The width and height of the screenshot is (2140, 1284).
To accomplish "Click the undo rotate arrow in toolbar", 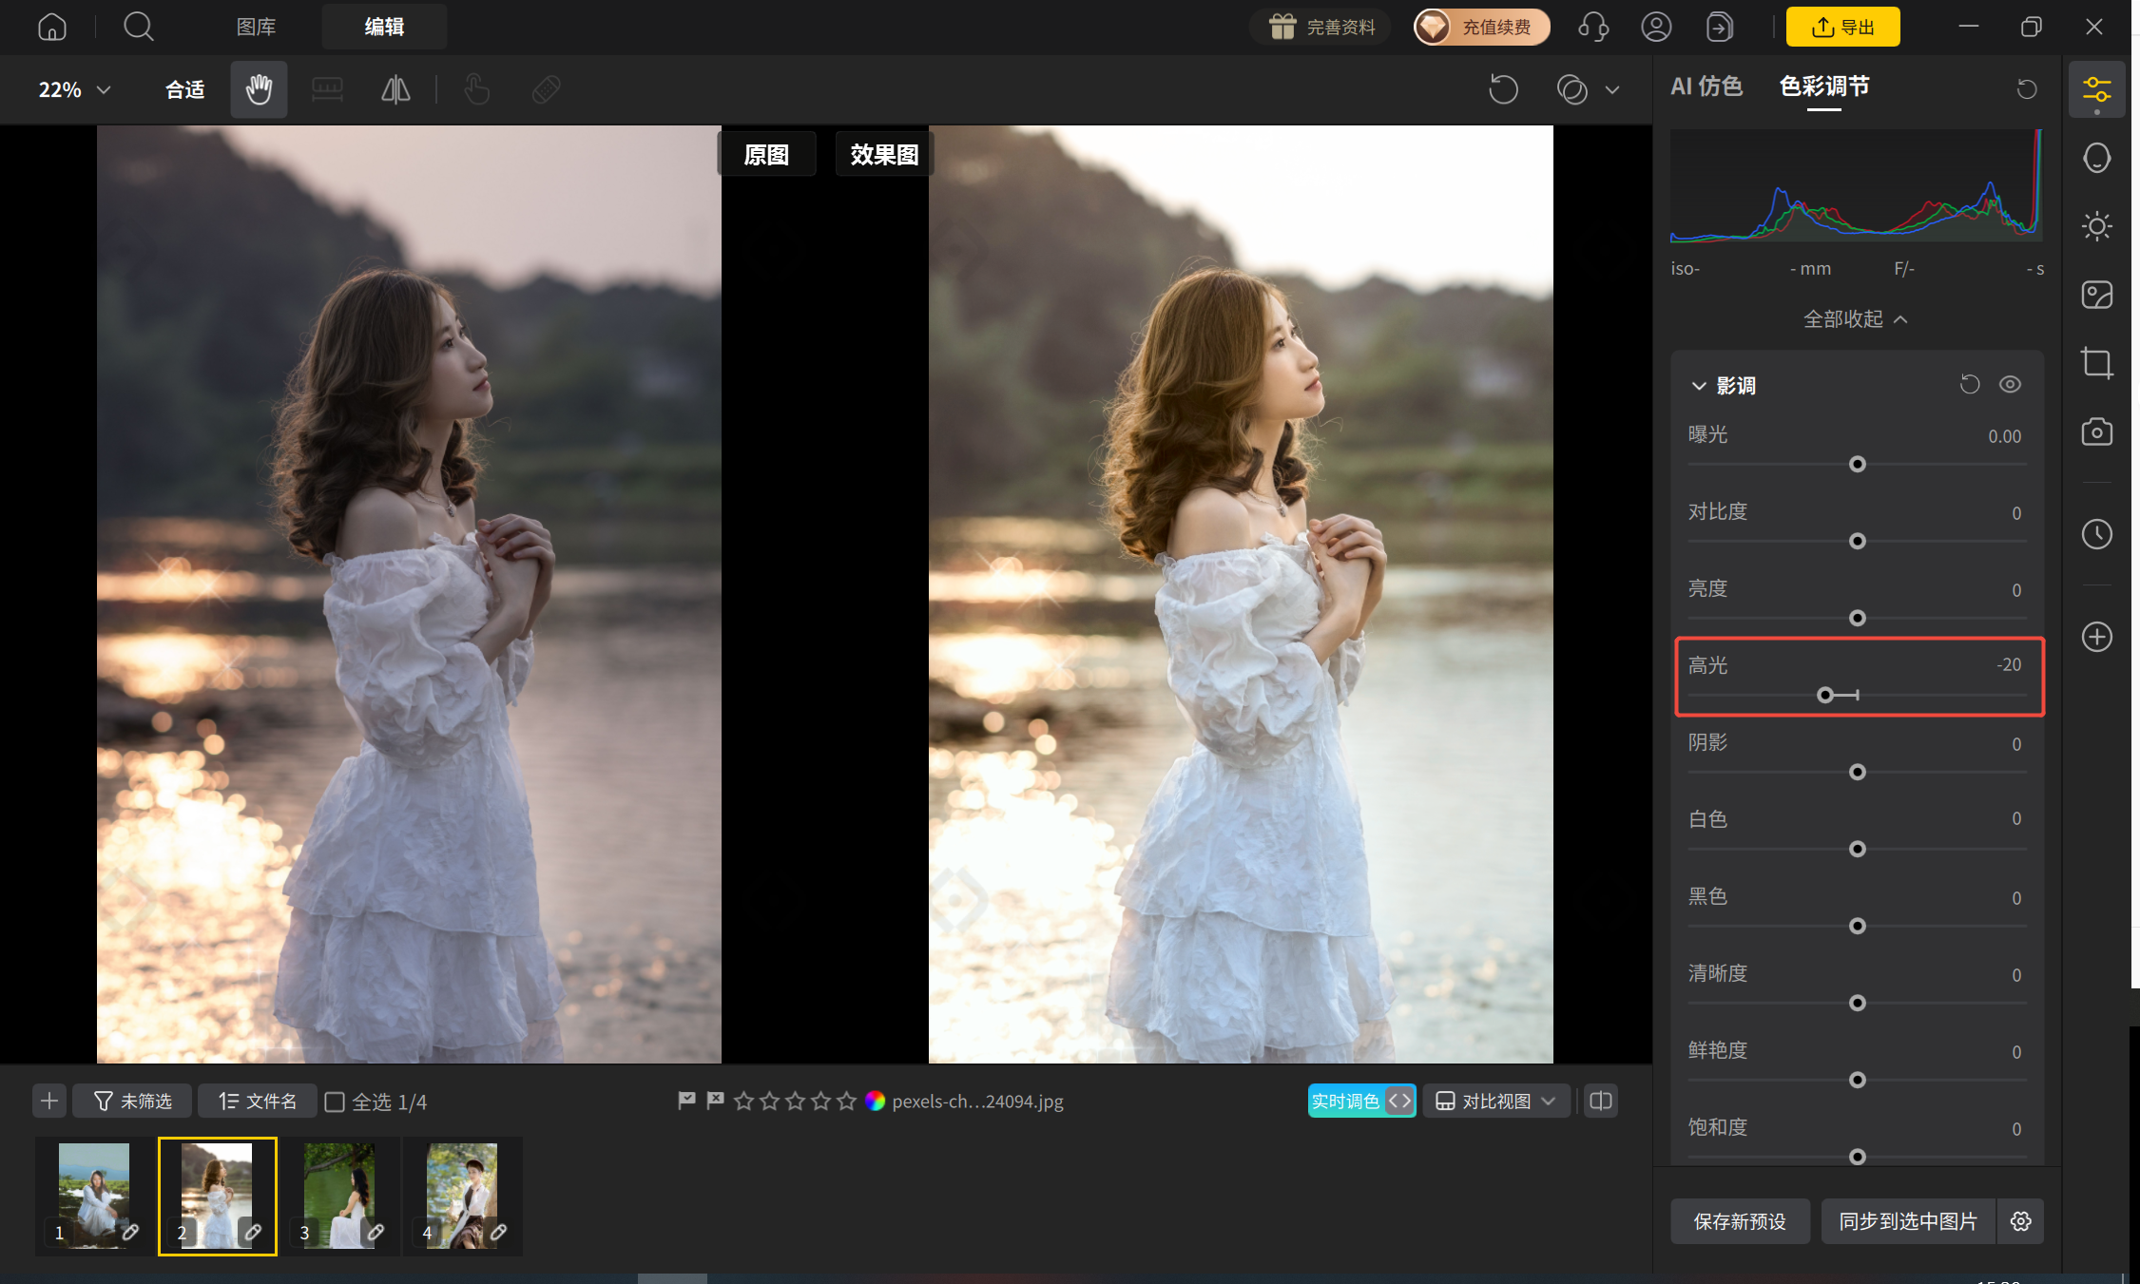I will click(1504, 89).
